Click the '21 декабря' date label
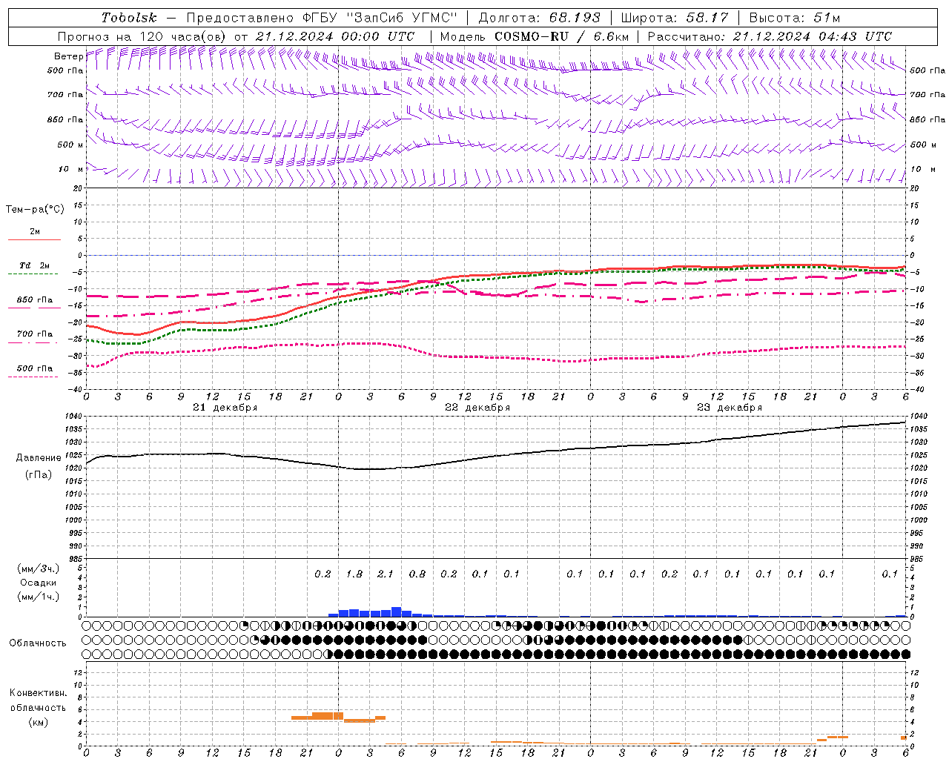This screenshot has height=759, width=949. 225,408
